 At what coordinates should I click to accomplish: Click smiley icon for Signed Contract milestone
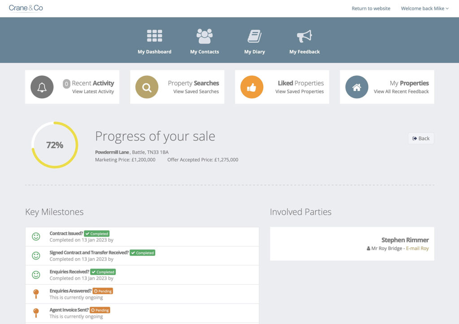click(x=36, y=256)
